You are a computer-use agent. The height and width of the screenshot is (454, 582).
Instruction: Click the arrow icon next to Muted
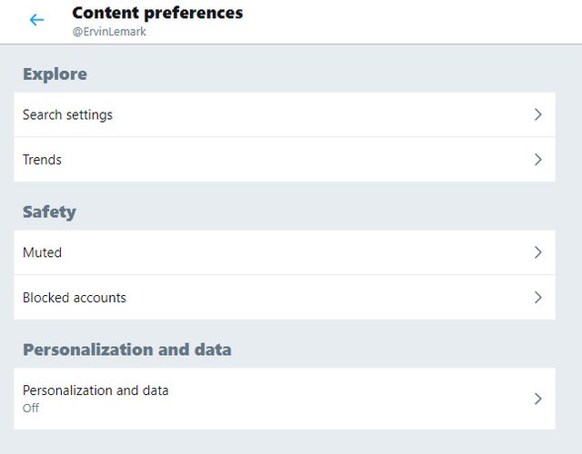click(538, 252)
